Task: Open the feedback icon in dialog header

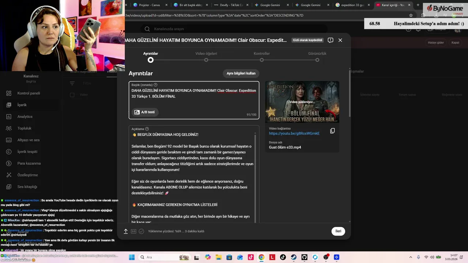Action: click(331, 40)
